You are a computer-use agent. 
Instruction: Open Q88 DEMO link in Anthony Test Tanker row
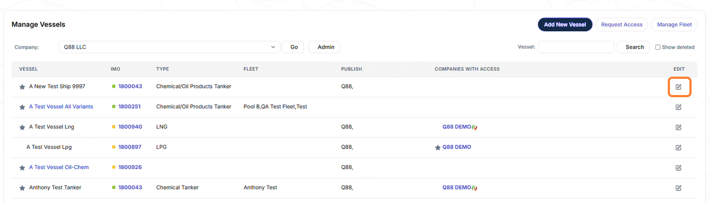(x=457, y=188)
